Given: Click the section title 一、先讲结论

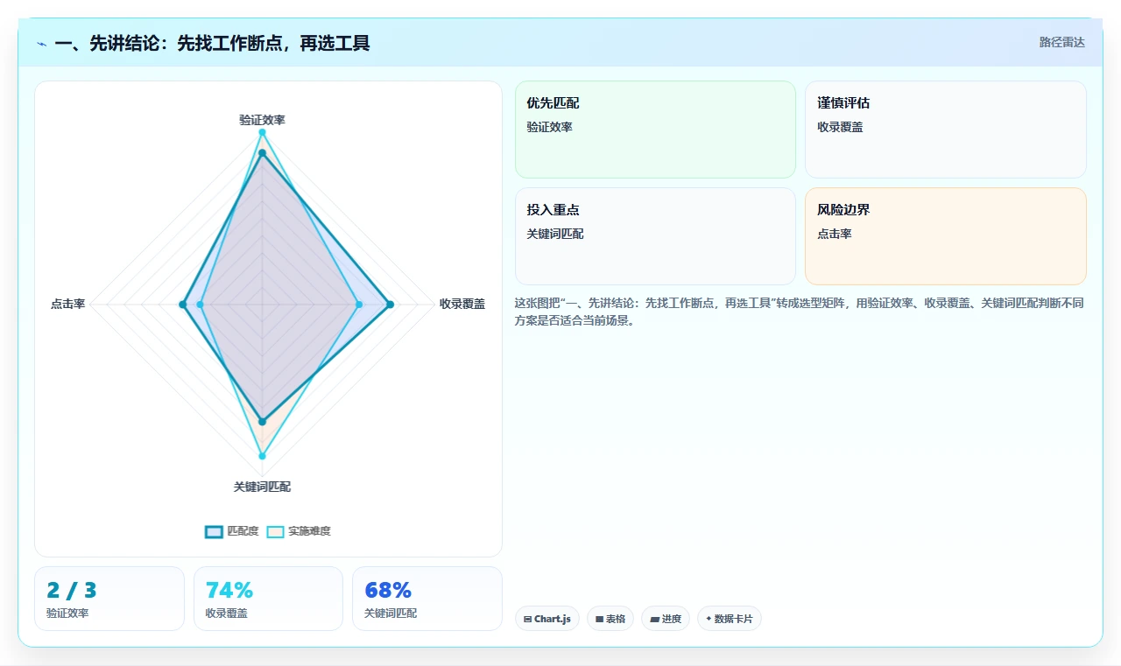Looking at the screenshot, I should click(212, 43).
